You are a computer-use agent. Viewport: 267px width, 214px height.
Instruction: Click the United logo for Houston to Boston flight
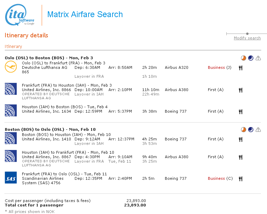tap(11, 110)
